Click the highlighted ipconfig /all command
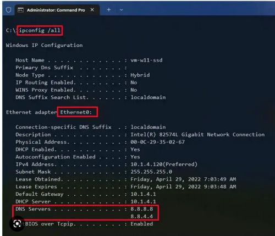This screenshot has width=275, height=236. click(40, 30)
